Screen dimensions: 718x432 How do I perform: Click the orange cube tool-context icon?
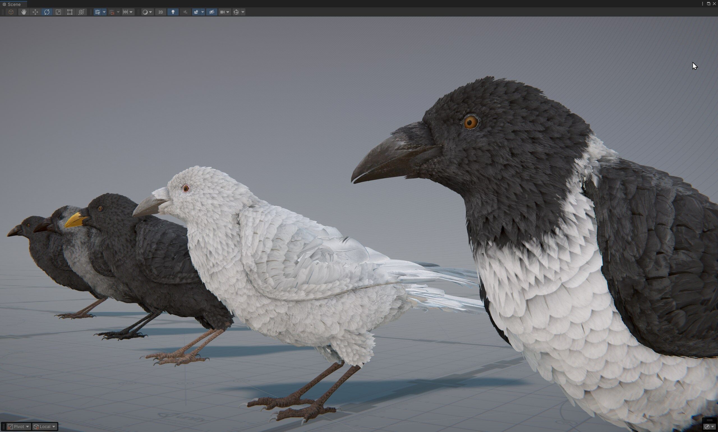click(x=11, y=12)
